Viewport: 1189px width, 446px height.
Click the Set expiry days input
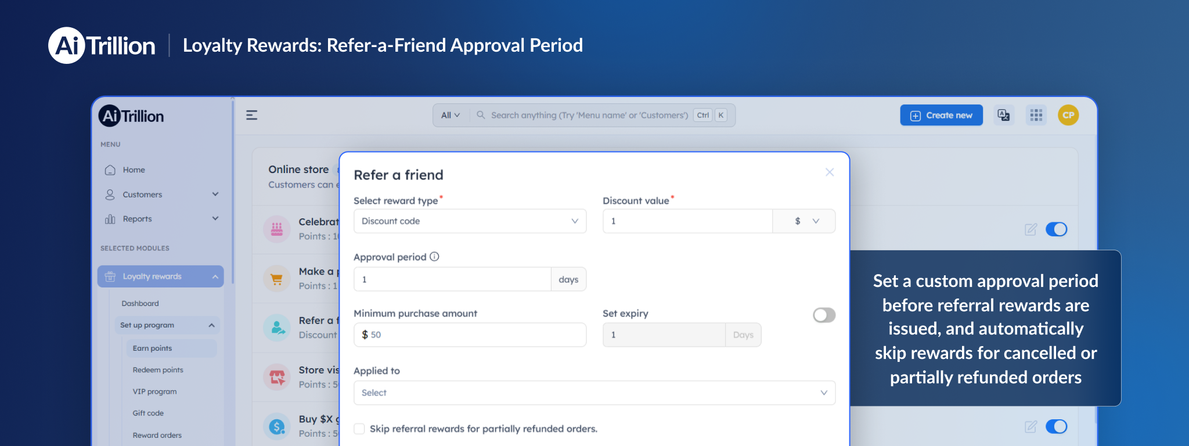[x=664, y=335]
